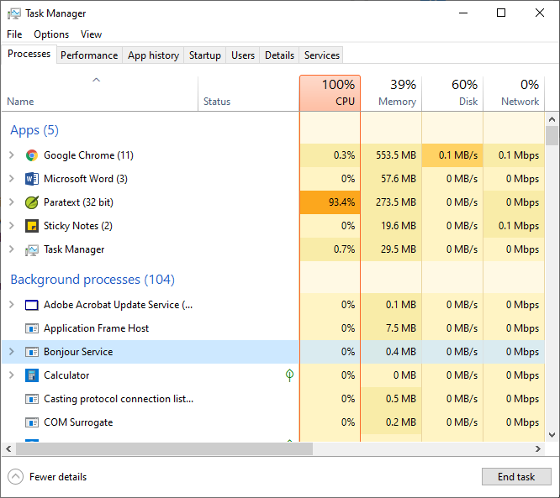Screen dimensions: 560x498
Task: Click Paratext's 93.4% CPU cell
Action: point(330,202)
